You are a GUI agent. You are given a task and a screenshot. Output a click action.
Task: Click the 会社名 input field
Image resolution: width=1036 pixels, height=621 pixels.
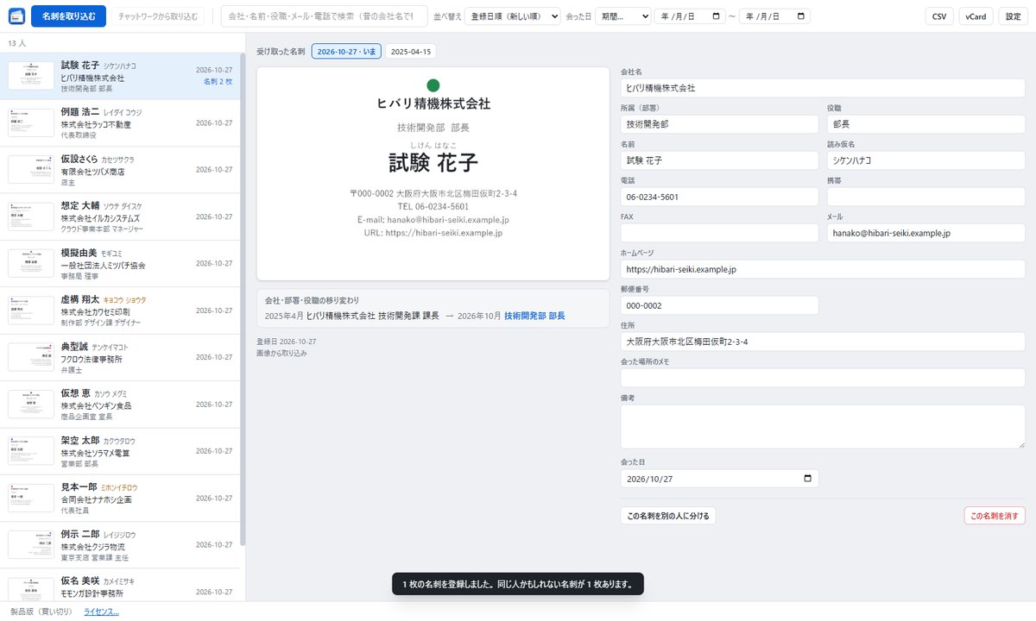point(823,88)
